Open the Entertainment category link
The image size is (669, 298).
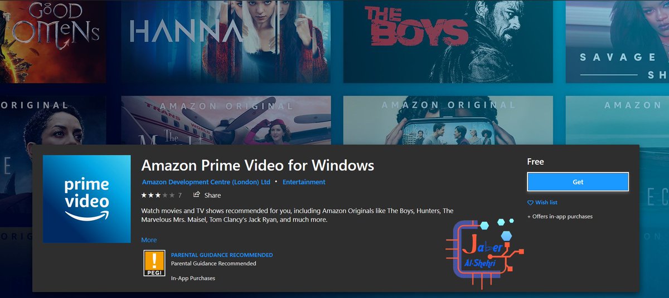[x=304, y=182]
